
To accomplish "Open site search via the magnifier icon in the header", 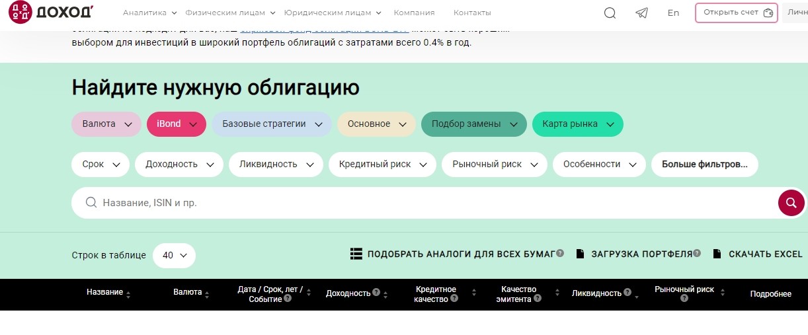I will click(610, 13).
